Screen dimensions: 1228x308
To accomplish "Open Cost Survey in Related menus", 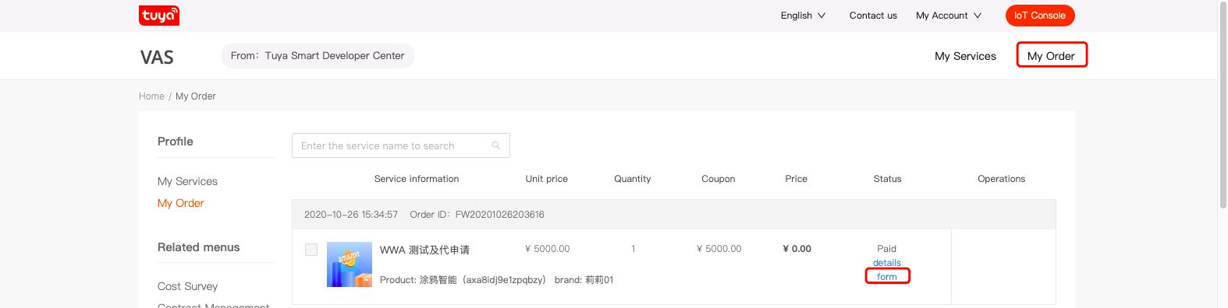I will coord(187,286).
